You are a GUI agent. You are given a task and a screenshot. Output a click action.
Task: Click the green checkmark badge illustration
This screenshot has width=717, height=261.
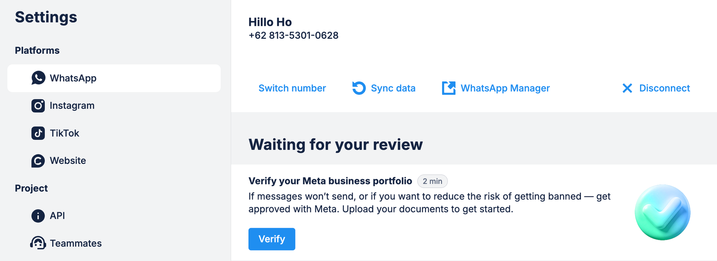662,212
